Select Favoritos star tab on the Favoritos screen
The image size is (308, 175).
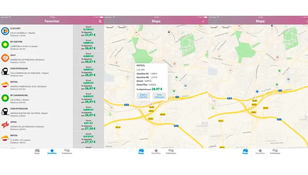pyautogui.click(x=52, y=151)
